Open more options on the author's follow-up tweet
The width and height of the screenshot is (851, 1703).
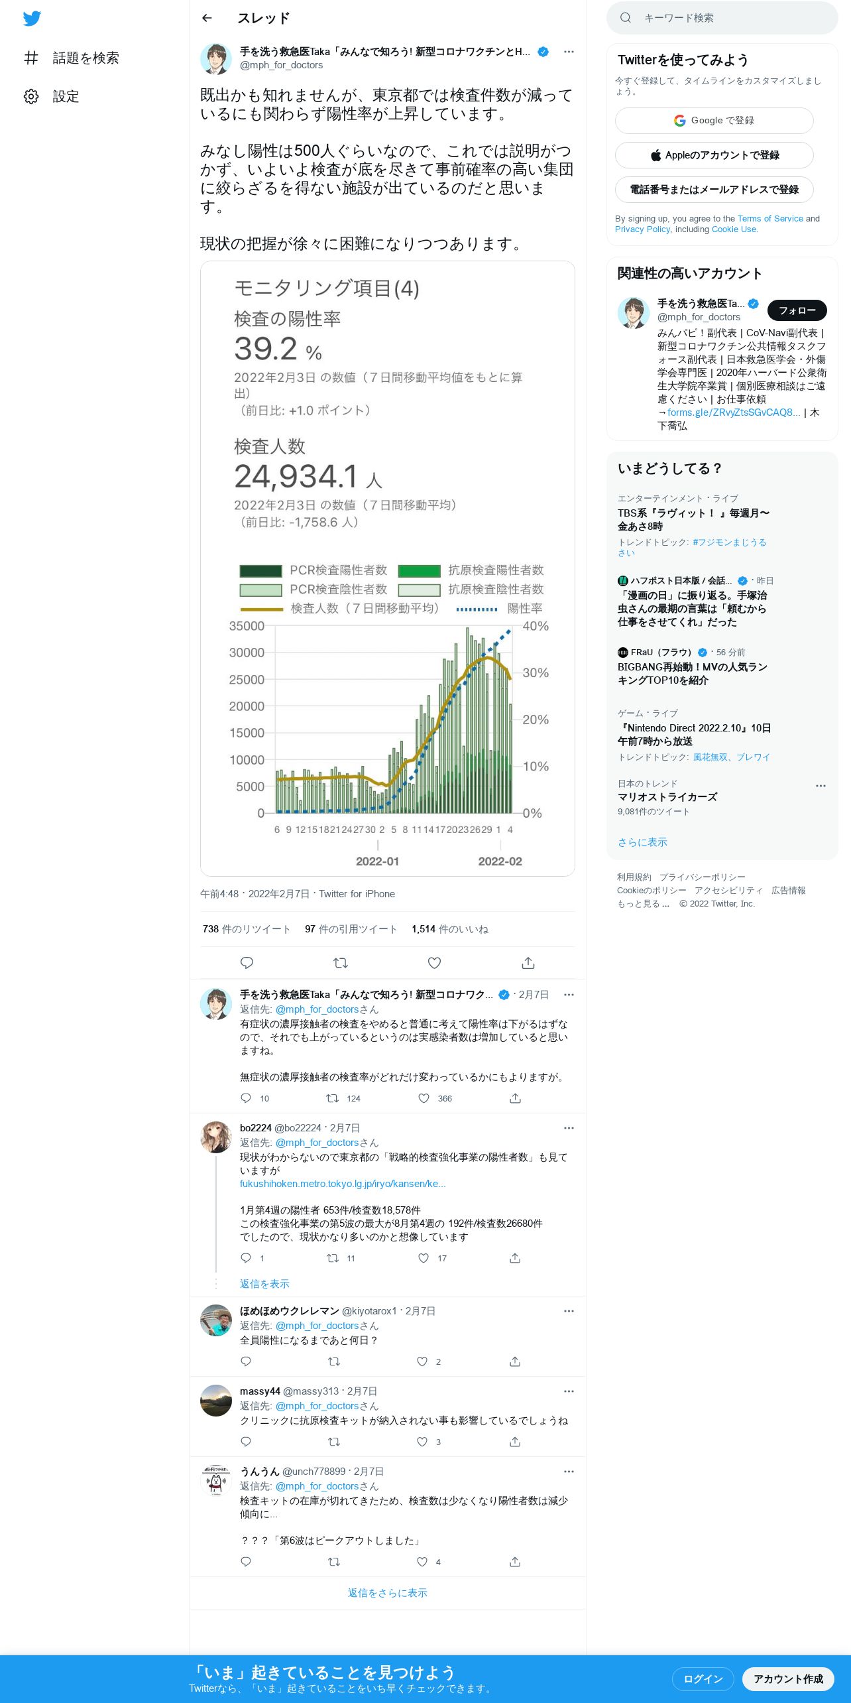click(569, 995)
